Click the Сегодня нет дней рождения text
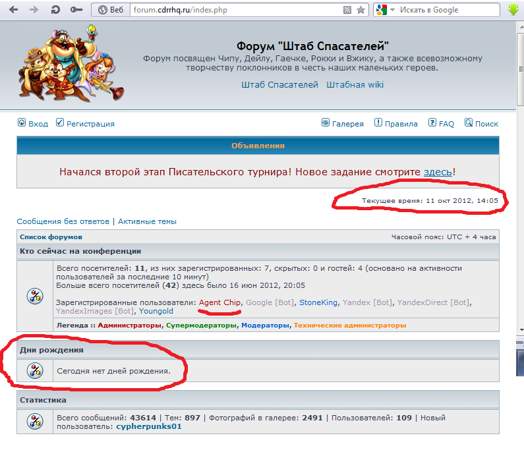This screenshot has height=452, width=524. point(113,371)
